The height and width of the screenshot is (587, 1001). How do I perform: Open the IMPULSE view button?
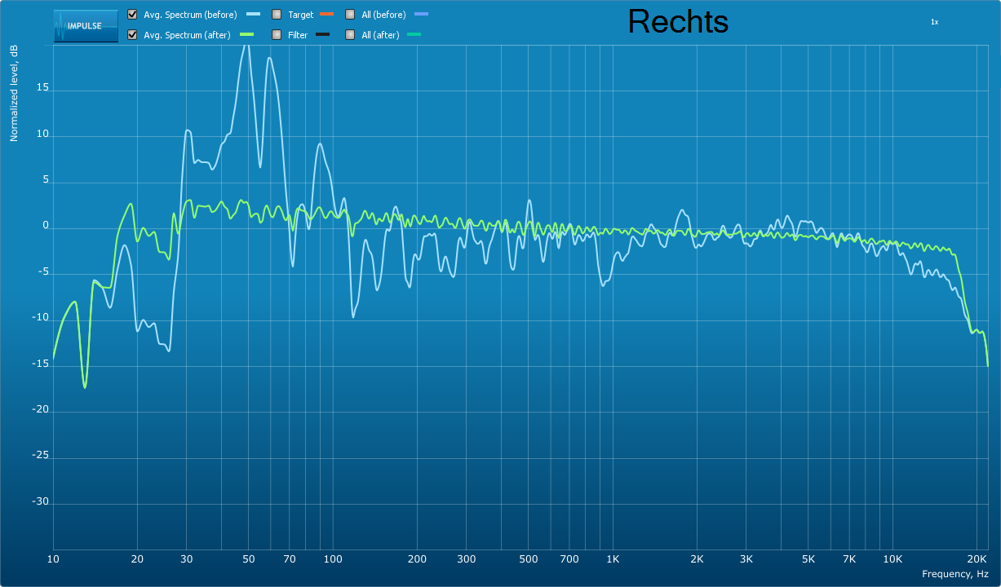click(x=86, y=26)
